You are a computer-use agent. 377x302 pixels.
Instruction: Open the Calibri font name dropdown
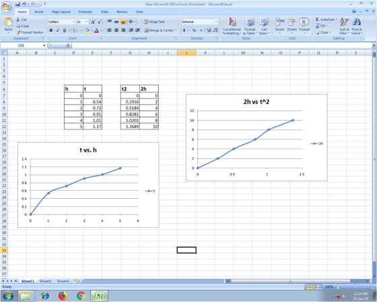pyautogui.click(x=74, y=22)
